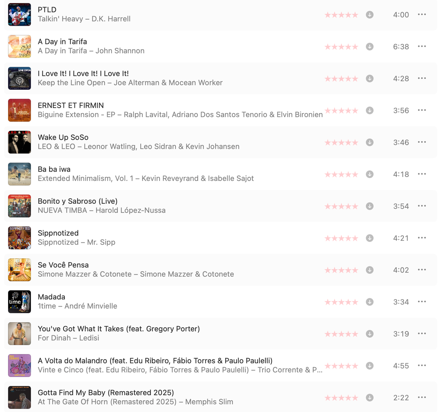Image resolution: width=440 pixels, height=412 pixels.
Task: Download the song Se Você Pensa
Action: click(x=369, y=270)
